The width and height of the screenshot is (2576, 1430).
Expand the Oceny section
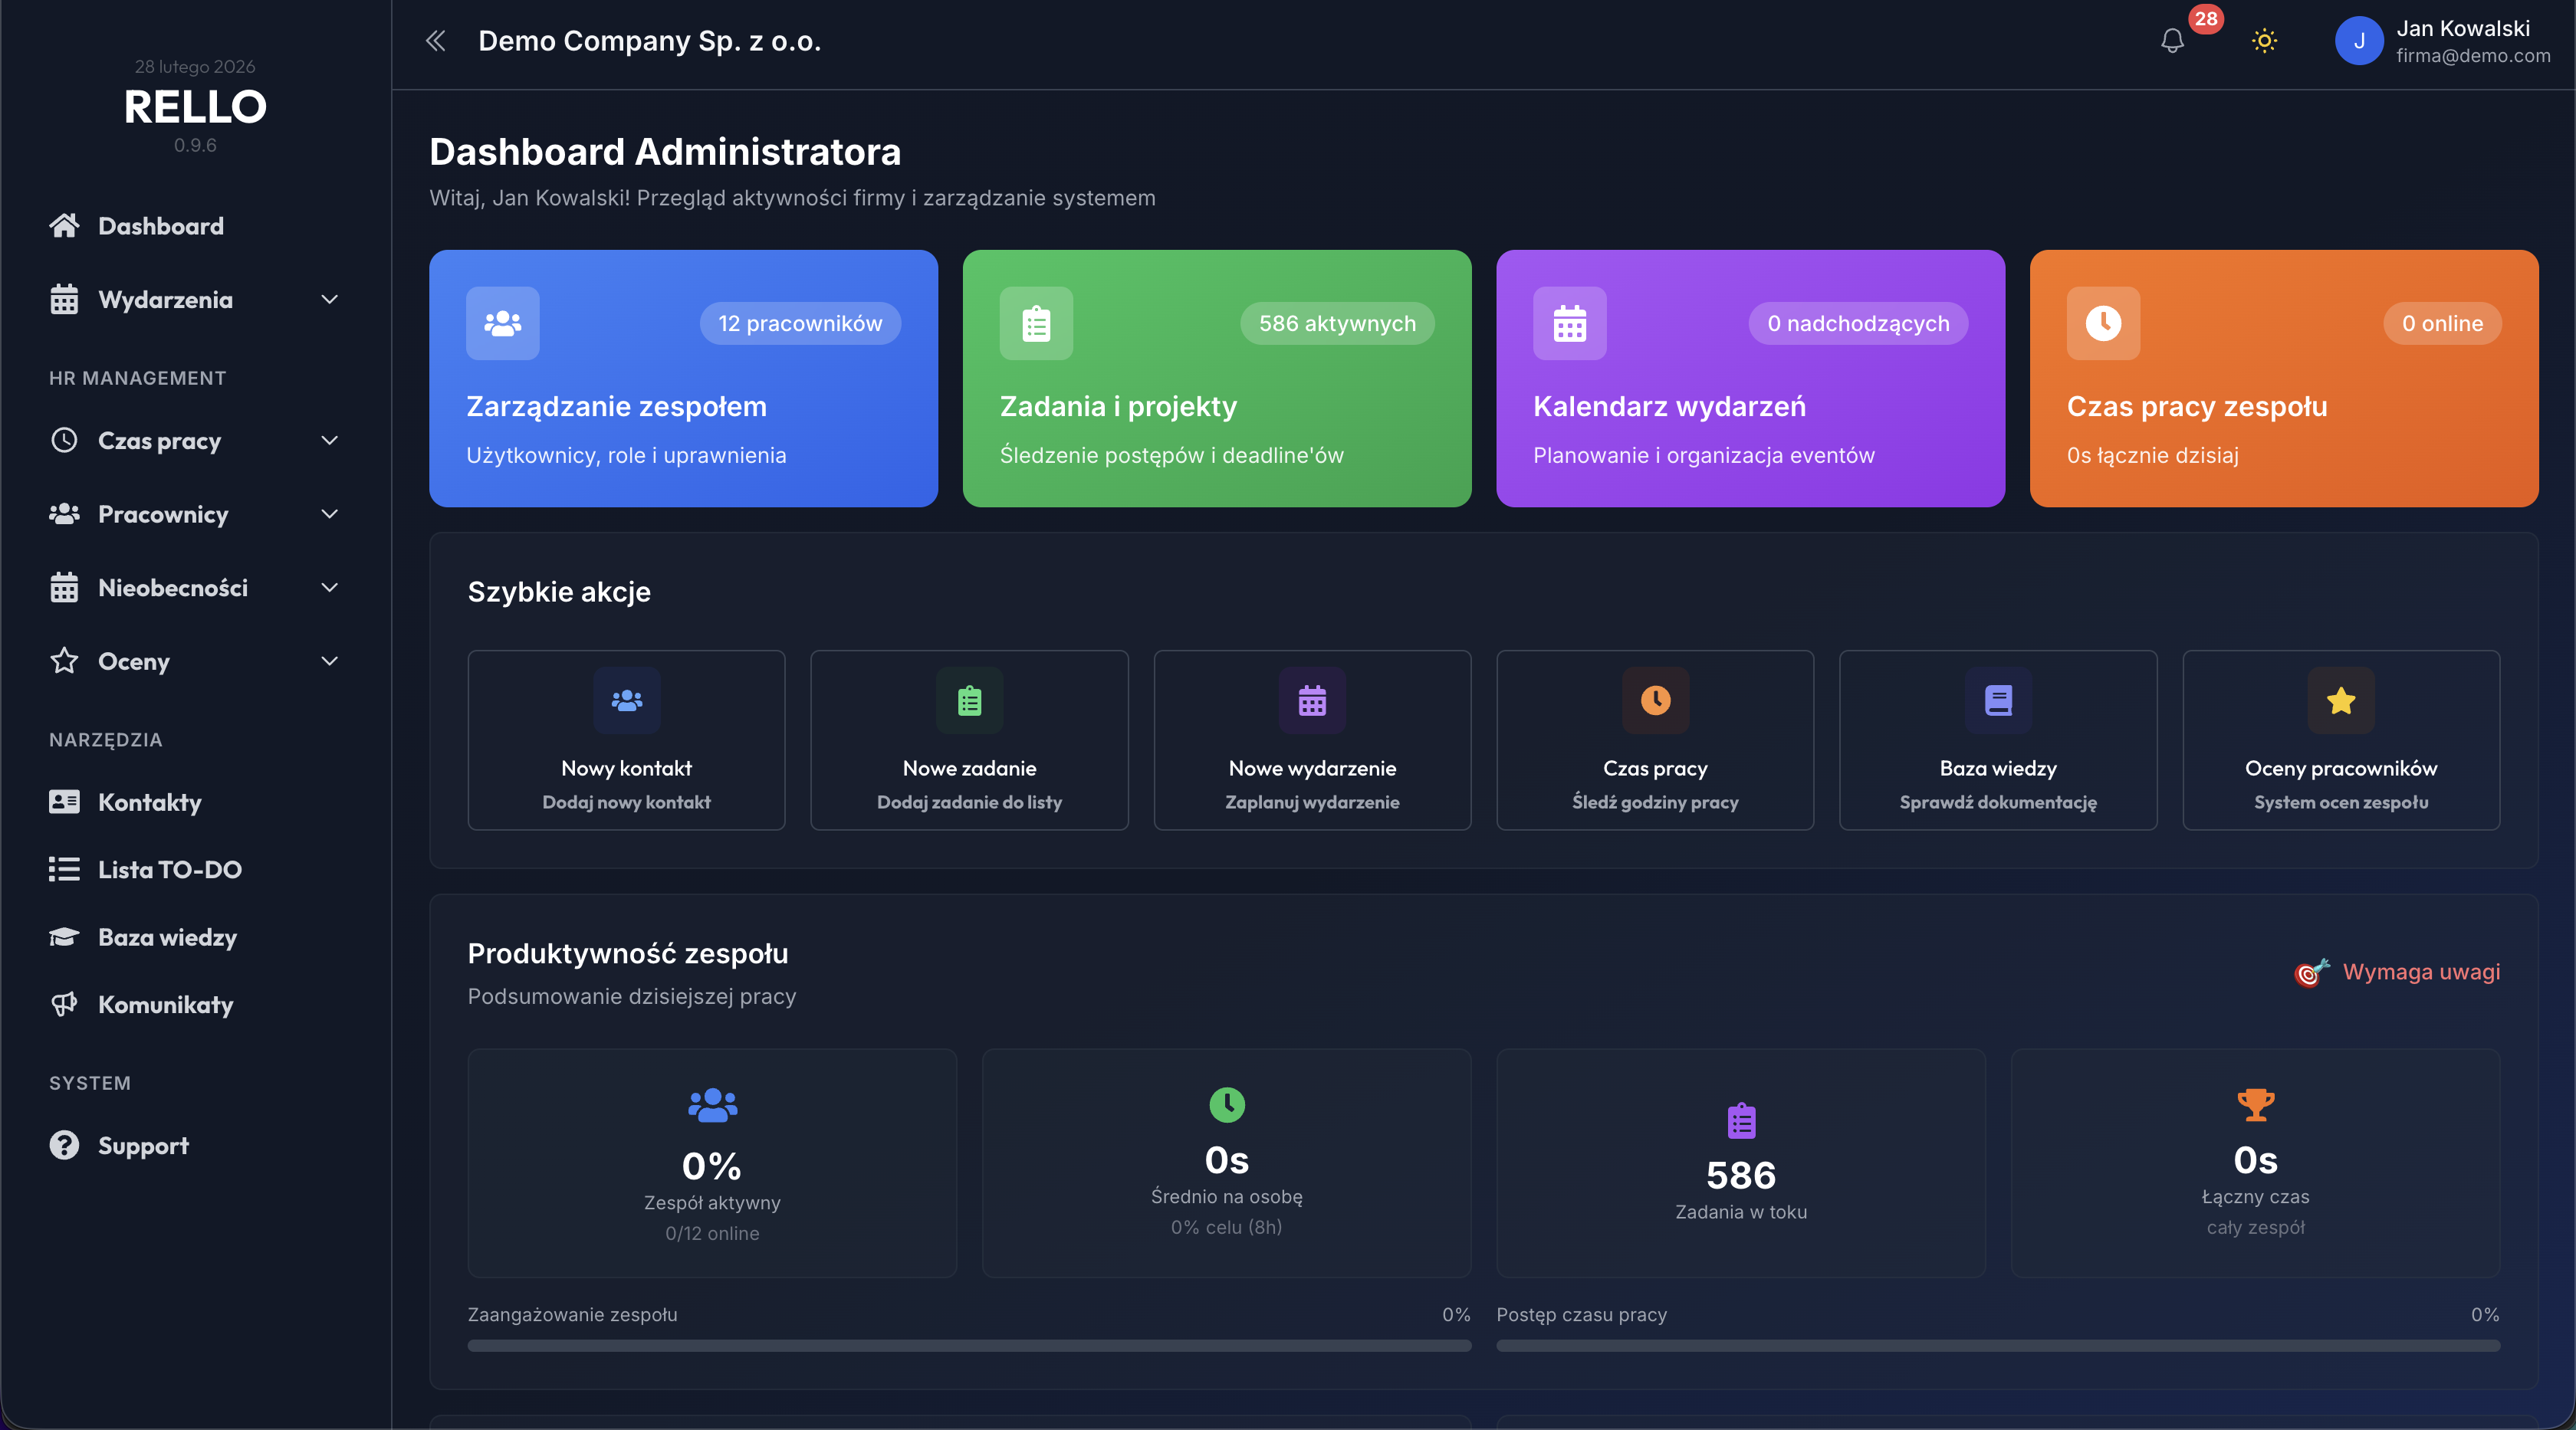tap(329, 661)
